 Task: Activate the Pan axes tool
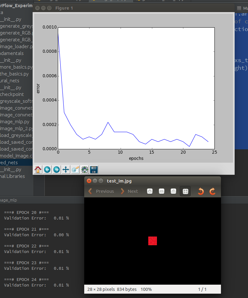point(66,169)
